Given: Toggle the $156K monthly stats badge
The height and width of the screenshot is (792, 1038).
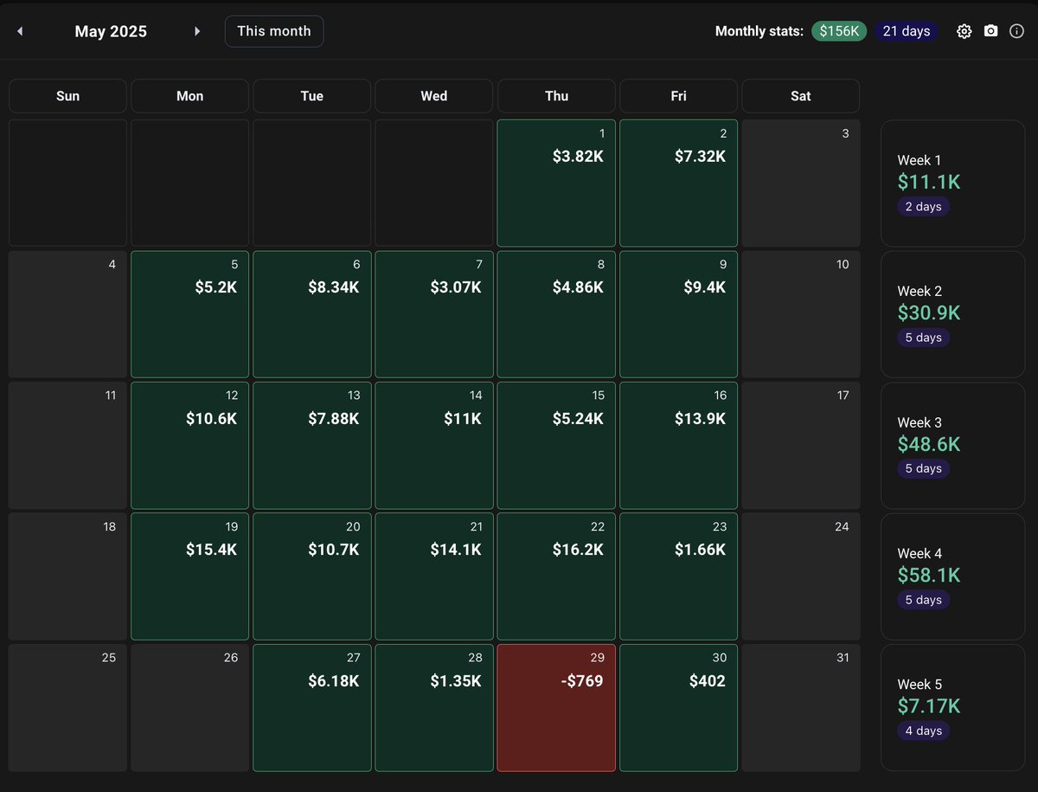Looking at the screenshot, I should [x=838, y=30].
